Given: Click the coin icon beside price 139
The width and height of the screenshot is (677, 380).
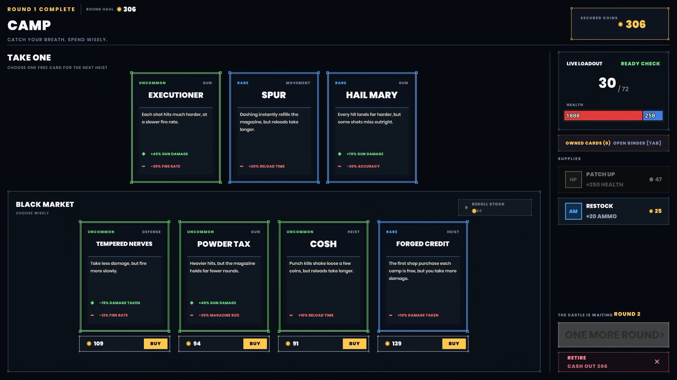Looking at the screenshot, I should tap(387, 344).
